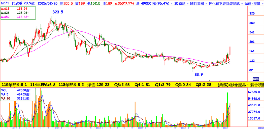This screenshot has height=129, width=264.
Task: Click the small blue badge above the EPS bar
Action: (256, 79)
